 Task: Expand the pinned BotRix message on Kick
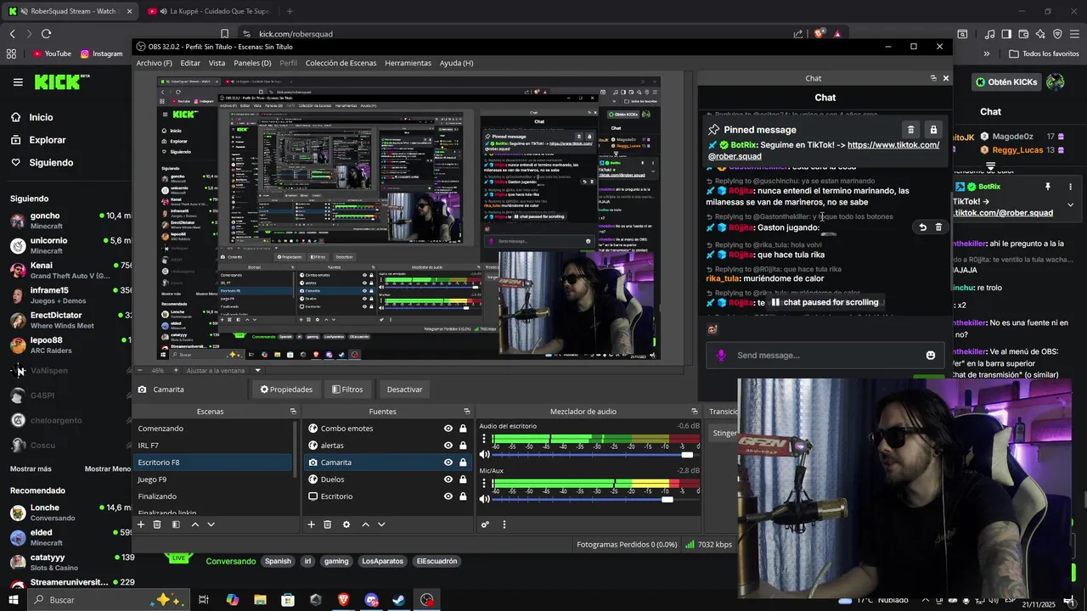point(1070,205)
